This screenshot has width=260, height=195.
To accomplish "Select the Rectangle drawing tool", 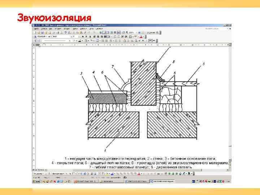I will coord(73,174).
